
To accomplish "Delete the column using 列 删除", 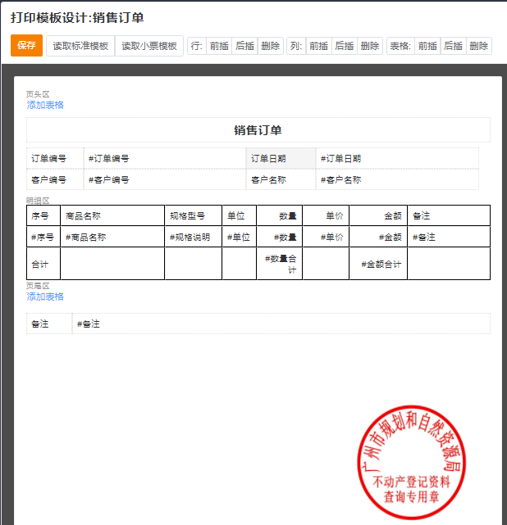I will (x=370, y=46).
